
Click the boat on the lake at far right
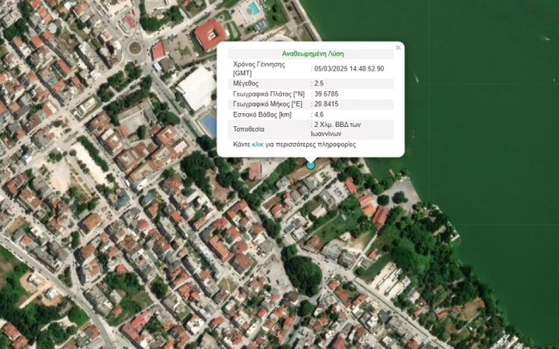(546, 38)
